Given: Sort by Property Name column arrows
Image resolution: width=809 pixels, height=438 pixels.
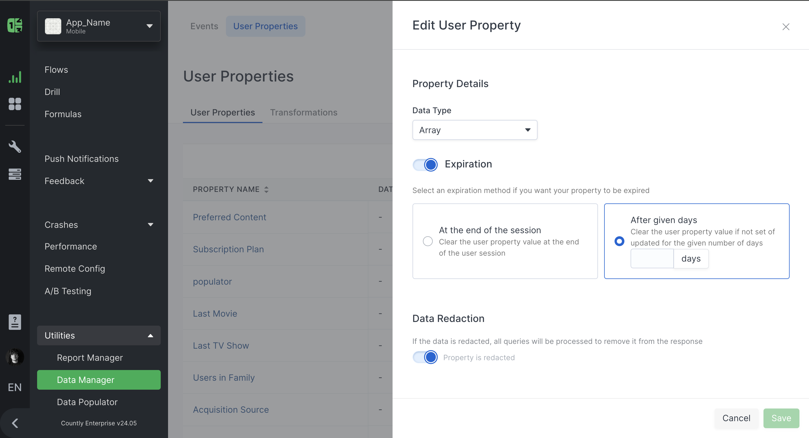Looking at the screenshot, I should [x=266, y=189].
